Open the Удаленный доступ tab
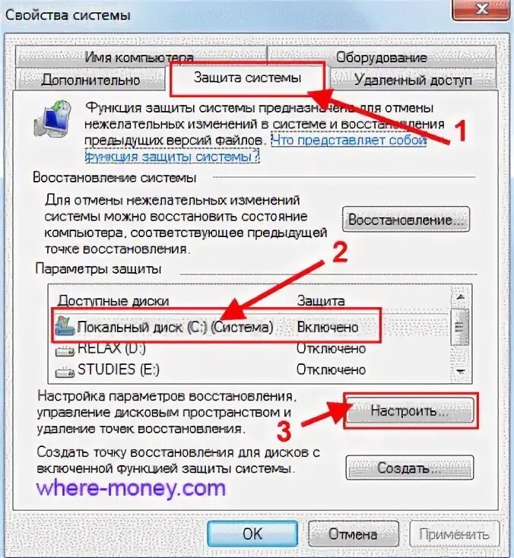Image resolution: width=514 pixels, height=558 pixels. 414,80
